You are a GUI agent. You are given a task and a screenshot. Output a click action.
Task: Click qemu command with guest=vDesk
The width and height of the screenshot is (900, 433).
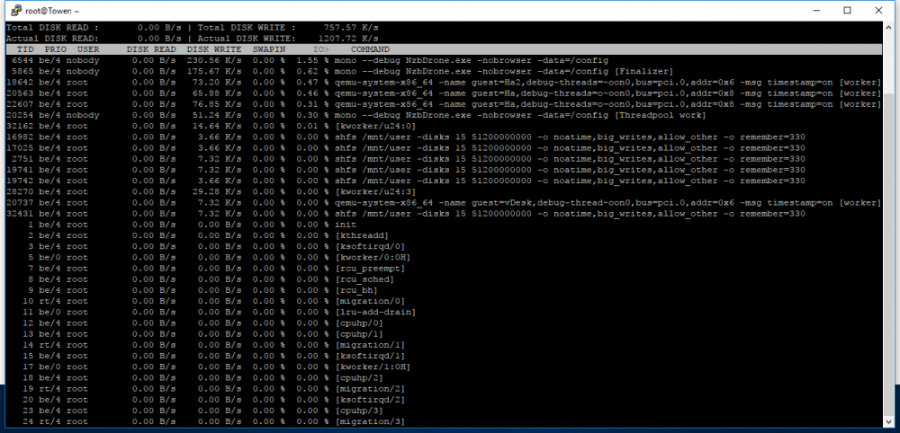click(x=607, y=203)
